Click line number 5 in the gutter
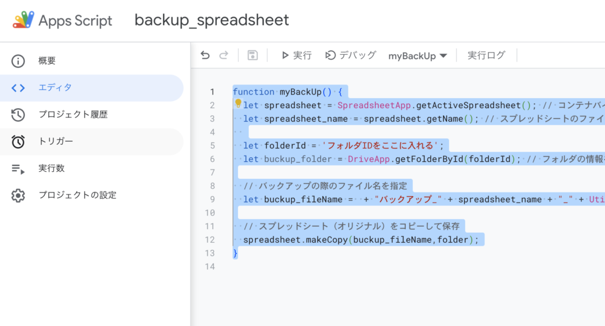Image resolution: width=605 pixels, height=326 pixels. coord(212,145)
